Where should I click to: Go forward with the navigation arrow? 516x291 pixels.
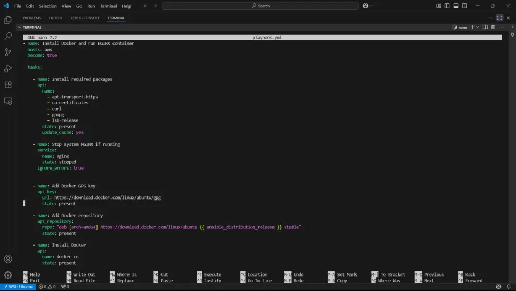tap(155, 6)
